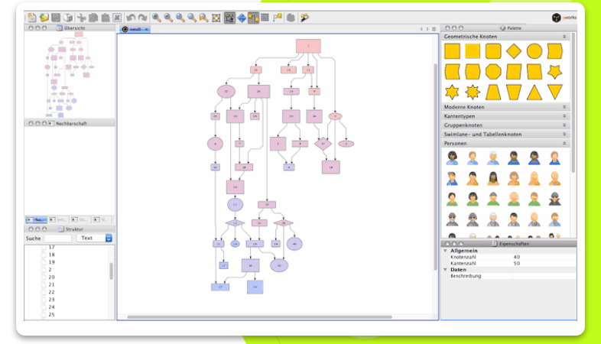
Task: Click the Paste clipboard icon
Action: coord(105,18)
